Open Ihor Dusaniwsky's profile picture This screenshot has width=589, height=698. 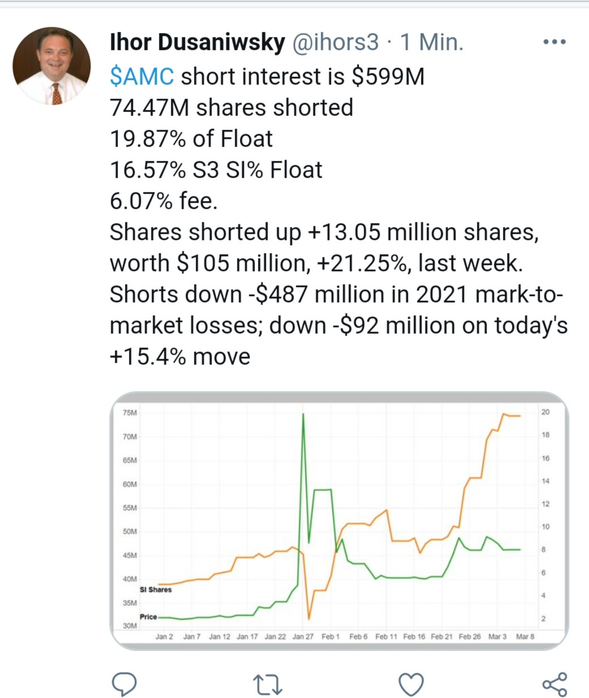click(x=52, y=67)
